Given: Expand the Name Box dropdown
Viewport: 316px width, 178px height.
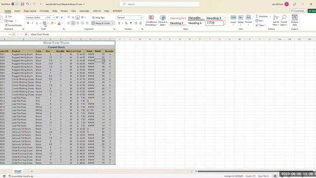Looking at the screenshot, I should click(10, 35).
